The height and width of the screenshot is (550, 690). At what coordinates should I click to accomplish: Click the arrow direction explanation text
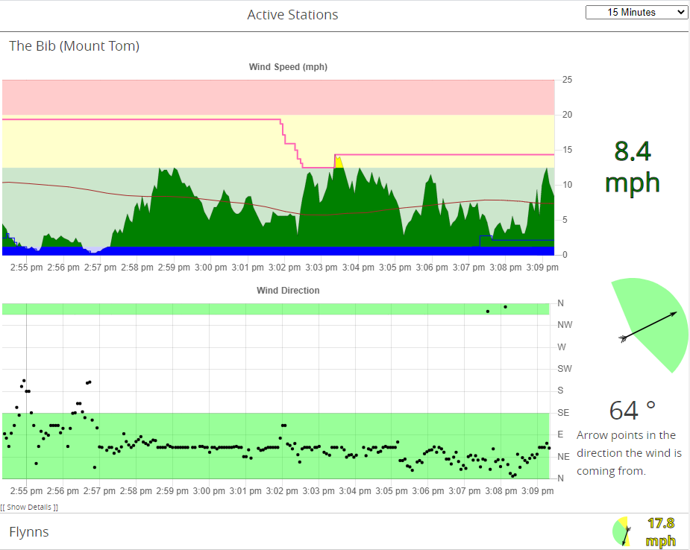click(x=629, y=452)
